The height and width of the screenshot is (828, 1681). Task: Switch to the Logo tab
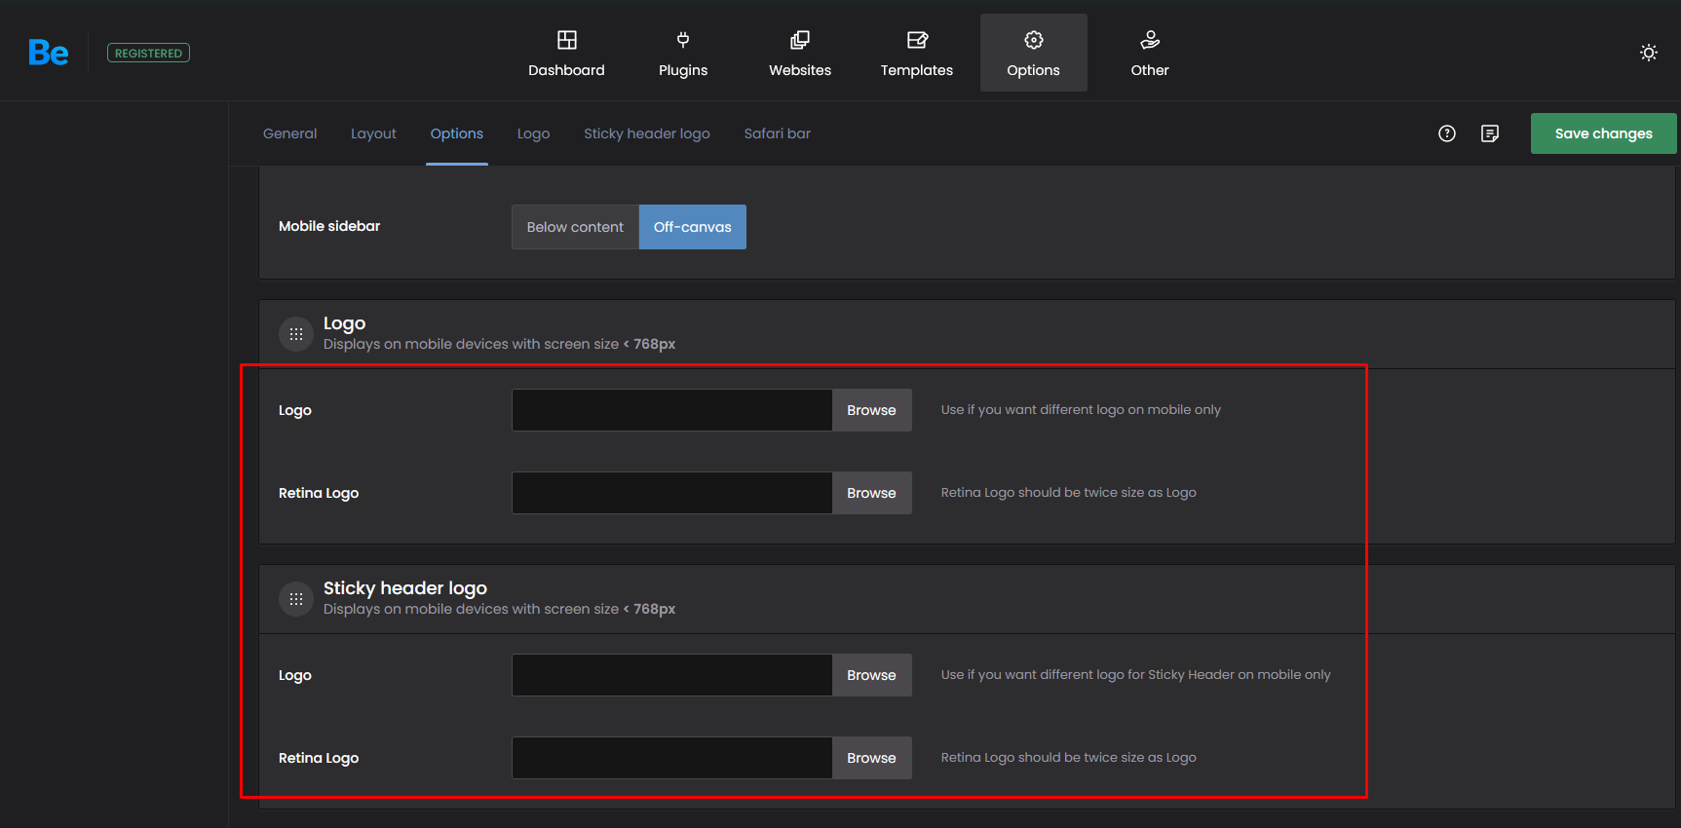coord(533,133)
